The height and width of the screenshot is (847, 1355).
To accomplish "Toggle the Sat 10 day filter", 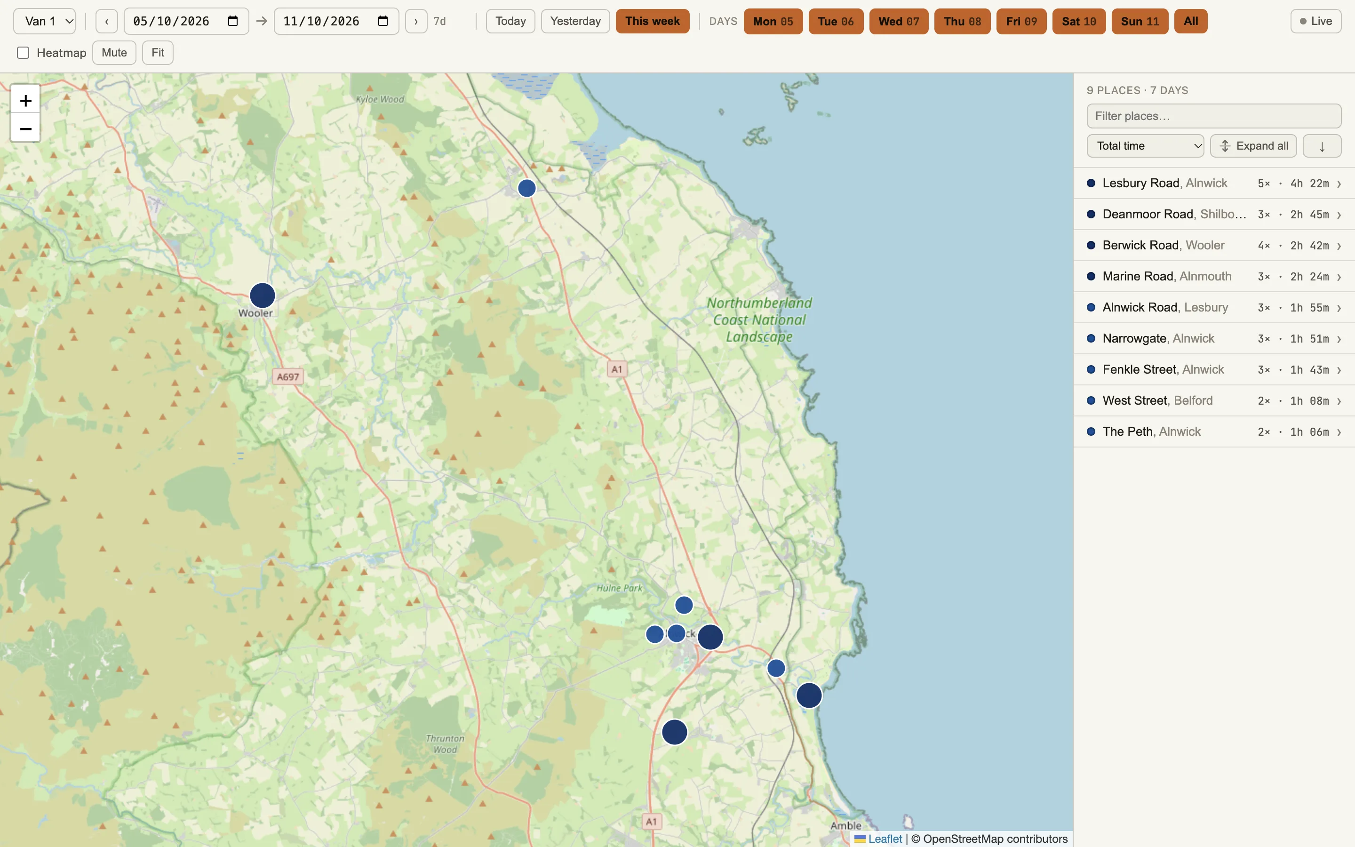I will pos(1078,21).
